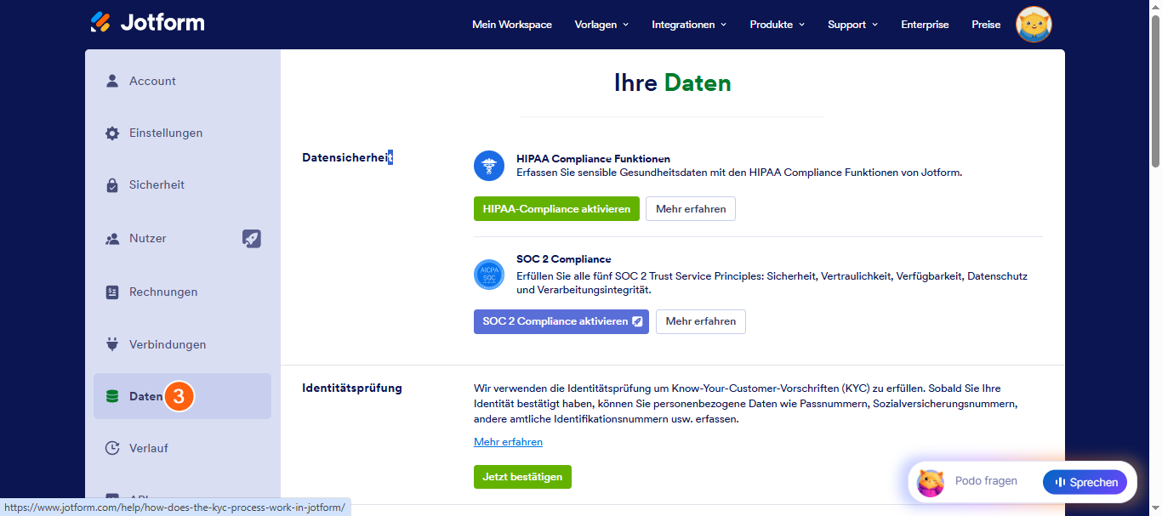Click the SOC 2 Compliance heading

point(564,259)
